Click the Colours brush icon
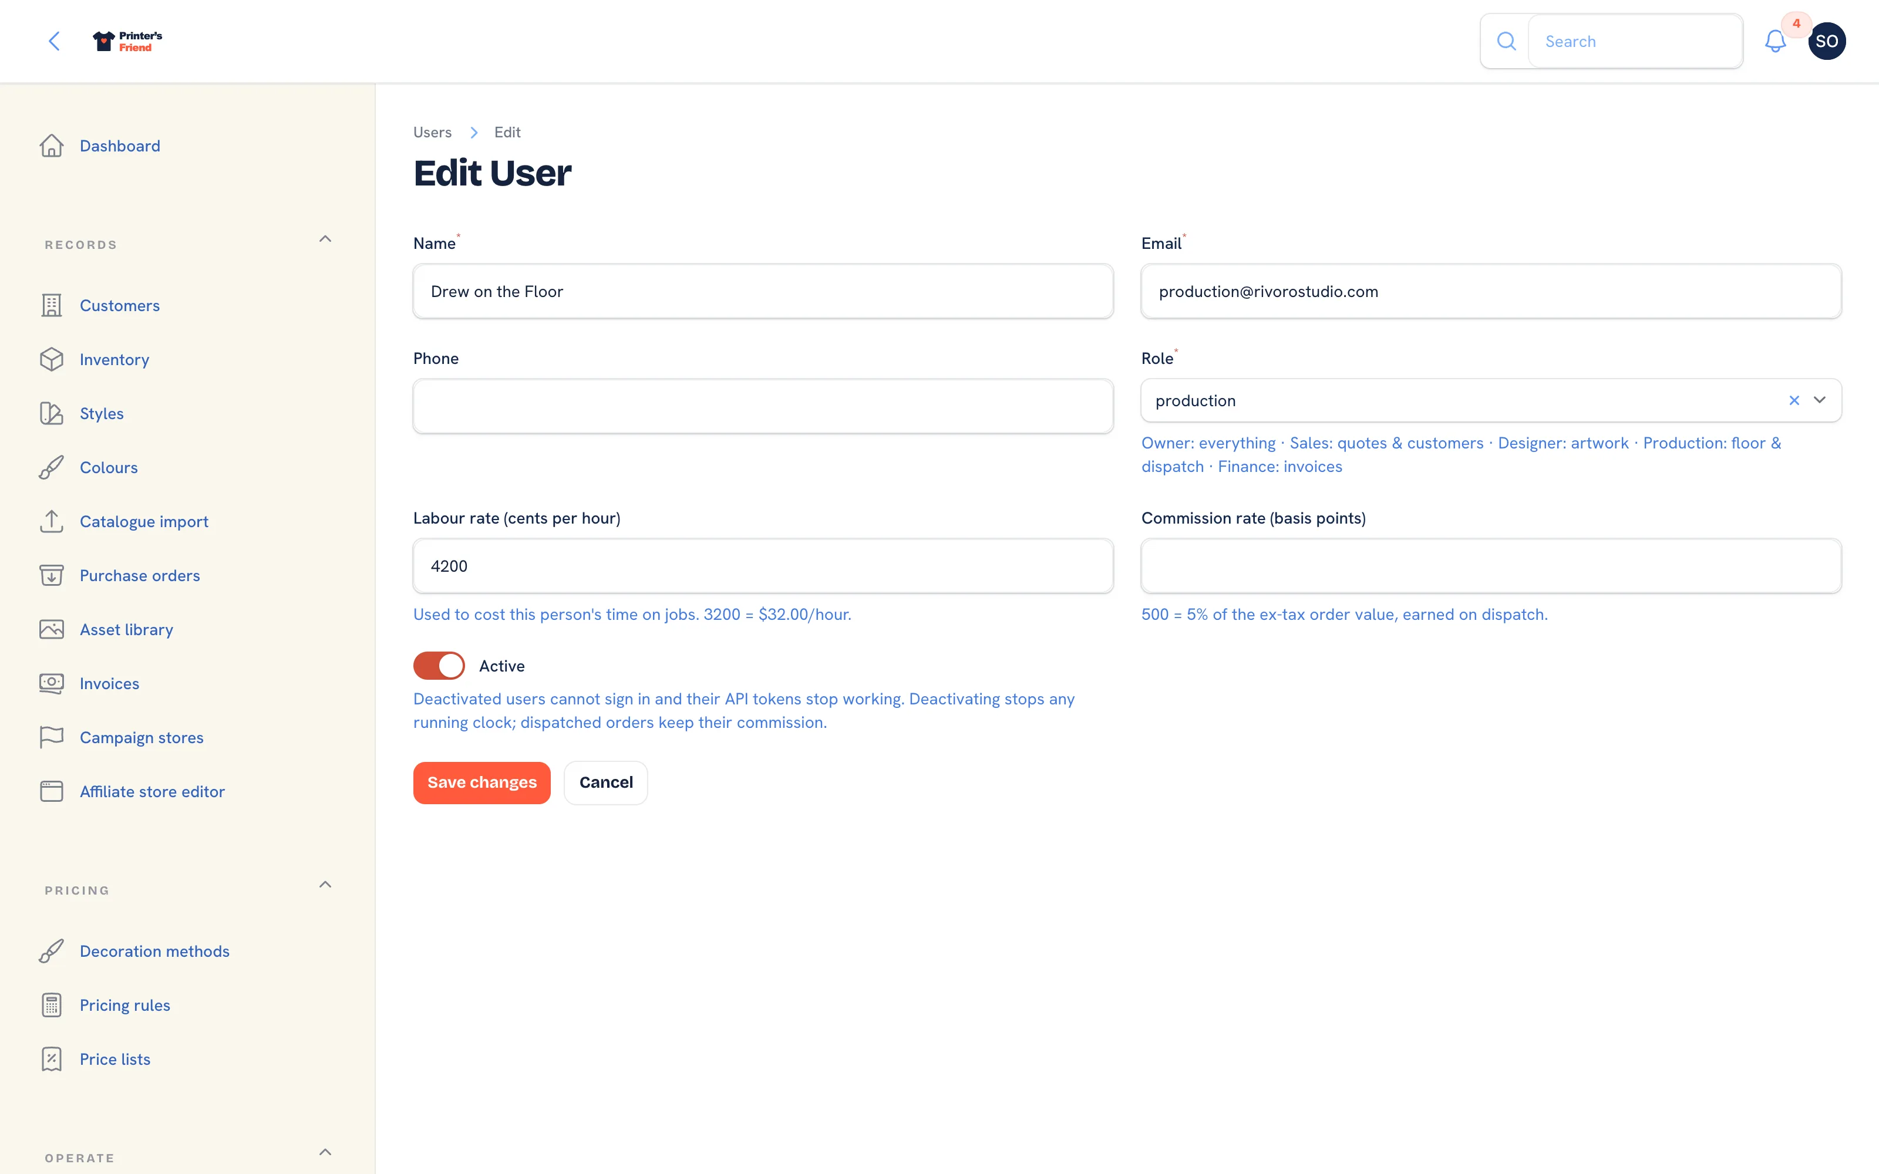 pyautogui.click(x=51, y=467)
